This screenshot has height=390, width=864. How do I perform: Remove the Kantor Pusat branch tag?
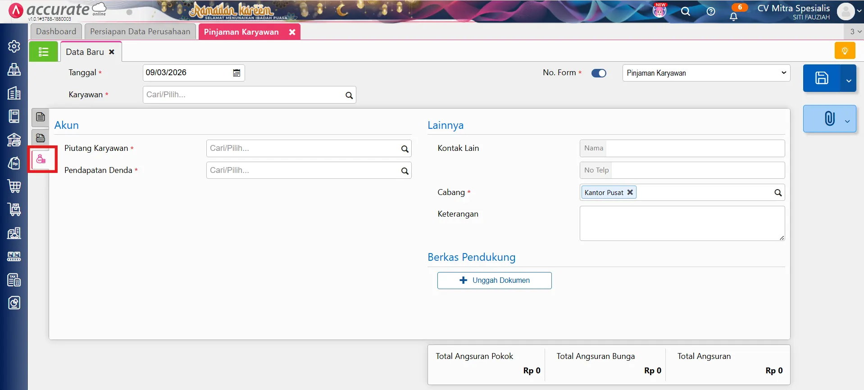630,192
